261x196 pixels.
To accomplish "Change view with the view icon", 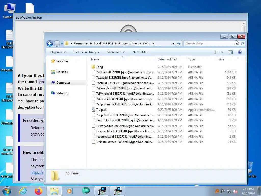I will click(x=217, y=52).
